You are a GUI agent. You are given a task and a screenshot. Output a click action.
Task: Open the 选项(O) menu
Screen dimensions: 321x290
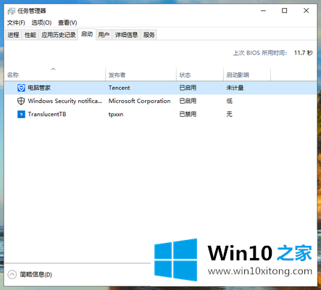tap(41, 22)
